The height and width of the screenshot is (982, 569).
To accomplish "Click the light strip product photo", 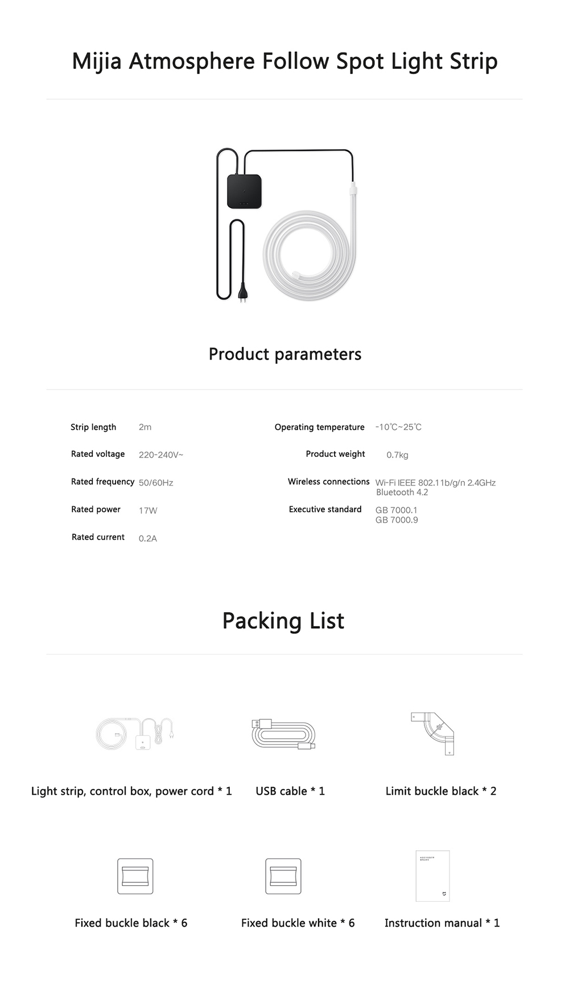I will point(284,225).
